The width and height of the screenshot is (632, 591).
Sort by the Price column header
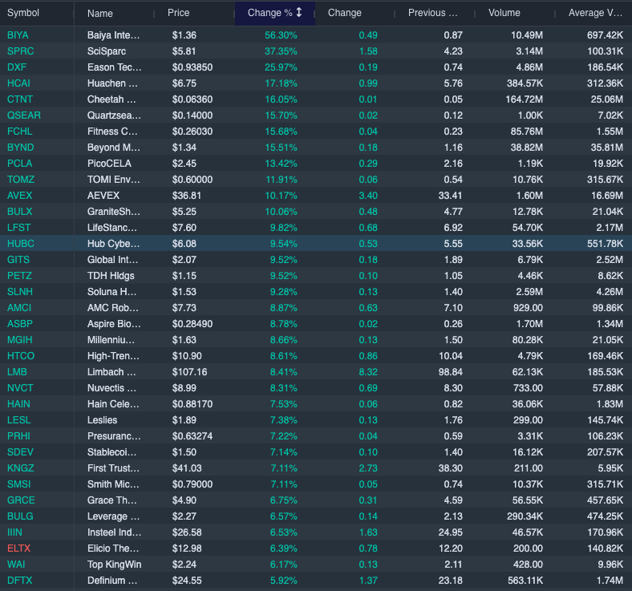tap(179, 13)
